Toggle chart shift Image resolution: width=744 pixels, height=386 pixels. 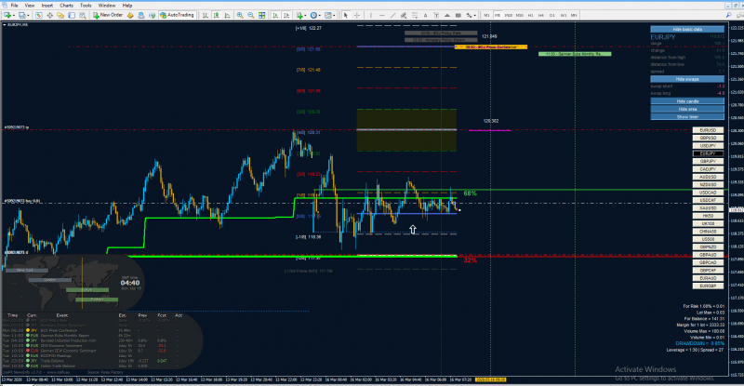(x=286, y=15)
